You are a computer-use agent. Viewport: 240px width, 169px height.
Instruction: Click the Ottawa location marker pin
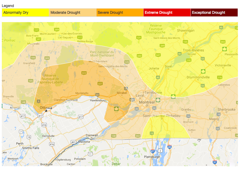46,110
